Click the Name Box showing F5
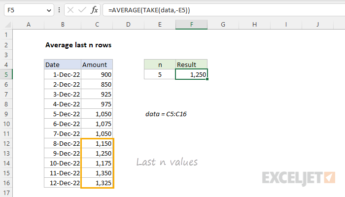This screenshot has width=345, height=197. (29, 10)
